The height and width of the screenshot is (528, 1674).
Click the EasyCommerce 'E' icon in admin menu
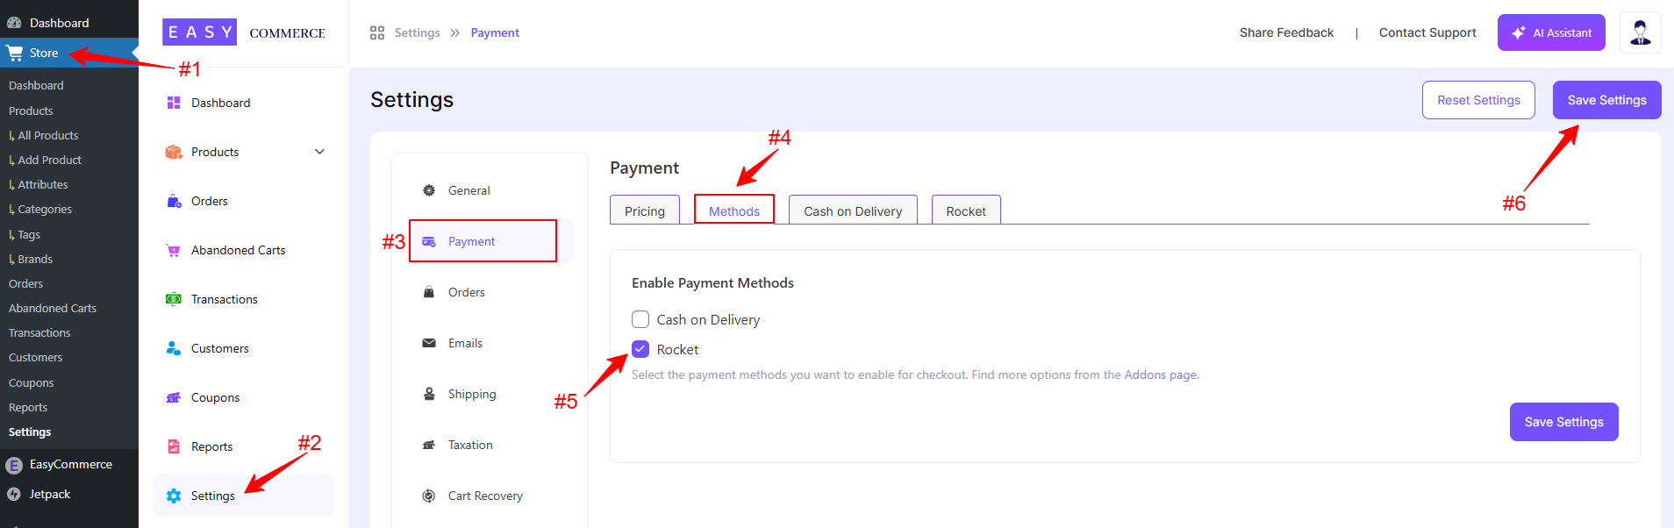click(x=14, y=465)
